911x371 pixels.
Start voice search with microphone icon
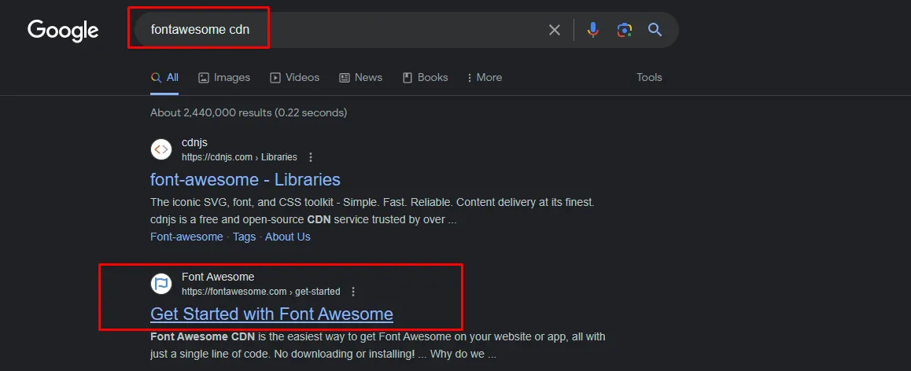(592, 30)
